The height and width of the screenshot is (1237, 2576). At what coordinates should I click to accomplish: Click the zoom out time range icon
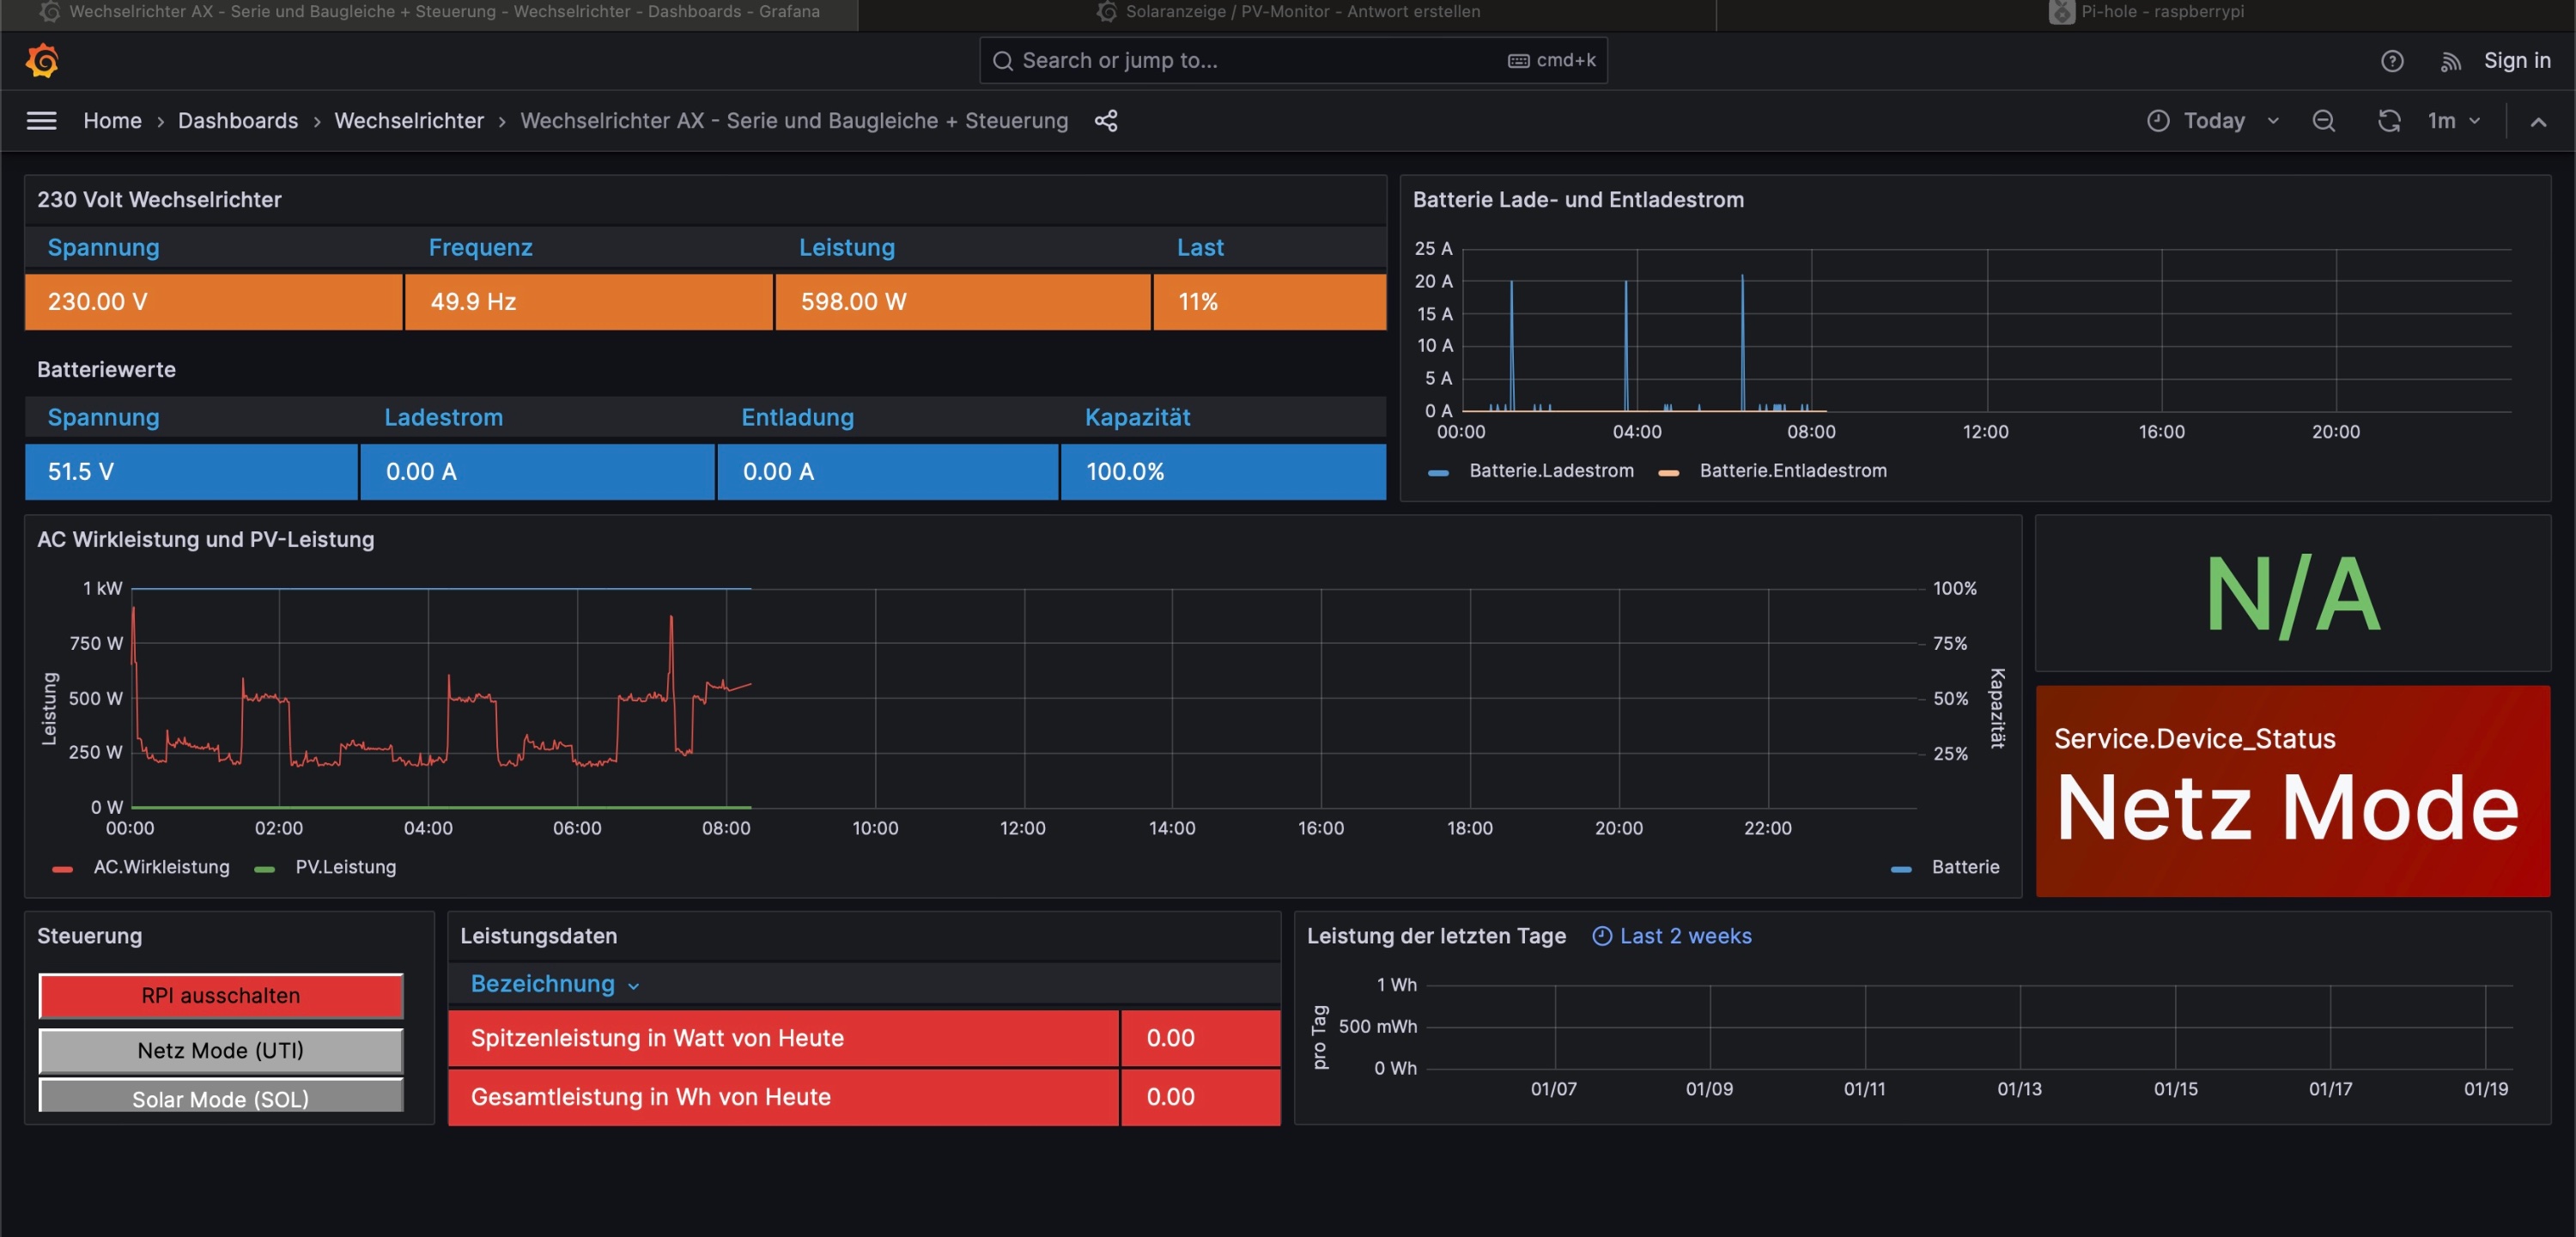2323,121
